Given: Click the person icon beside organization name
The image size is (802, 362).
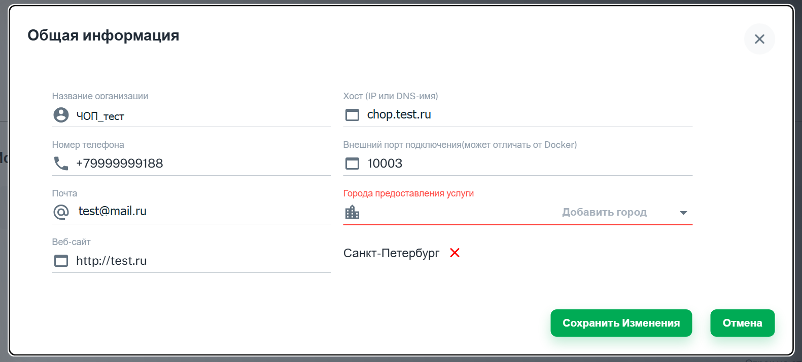Looking at the screenshot, I should point(61,115).
